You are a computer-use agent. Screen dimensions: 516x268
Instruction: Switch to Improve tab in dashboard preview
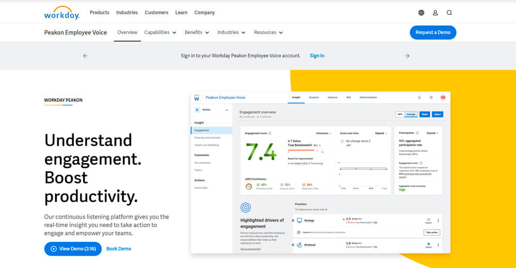pos(332,97)
